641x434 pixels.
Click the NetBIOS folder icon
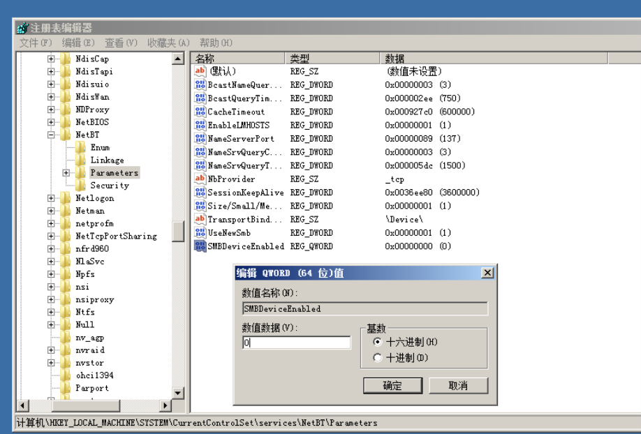pos(66,122)
